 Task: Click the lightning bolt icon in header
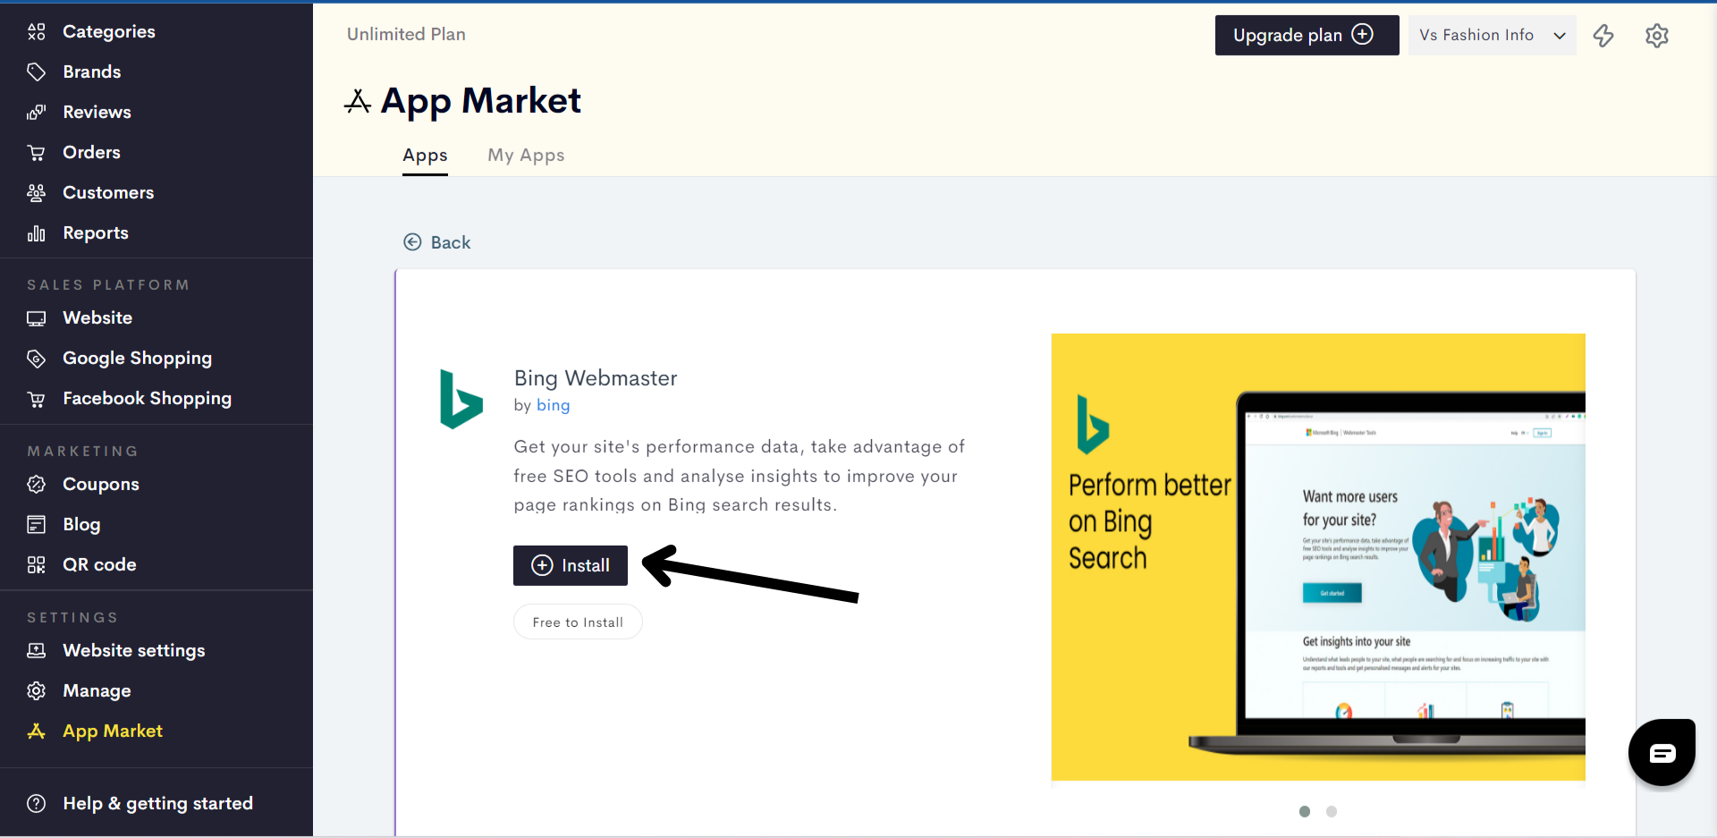[1603, 36]
